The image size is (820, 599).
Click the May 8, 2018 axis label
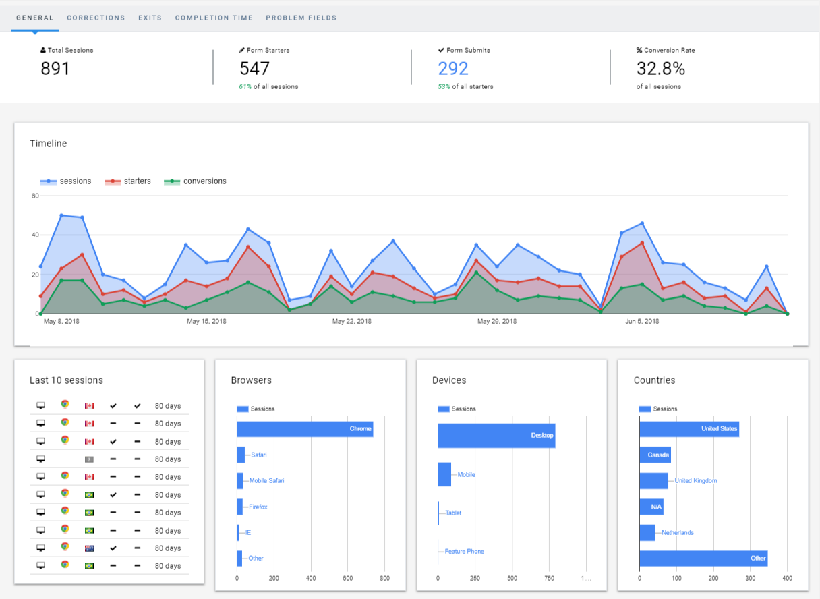61,322
